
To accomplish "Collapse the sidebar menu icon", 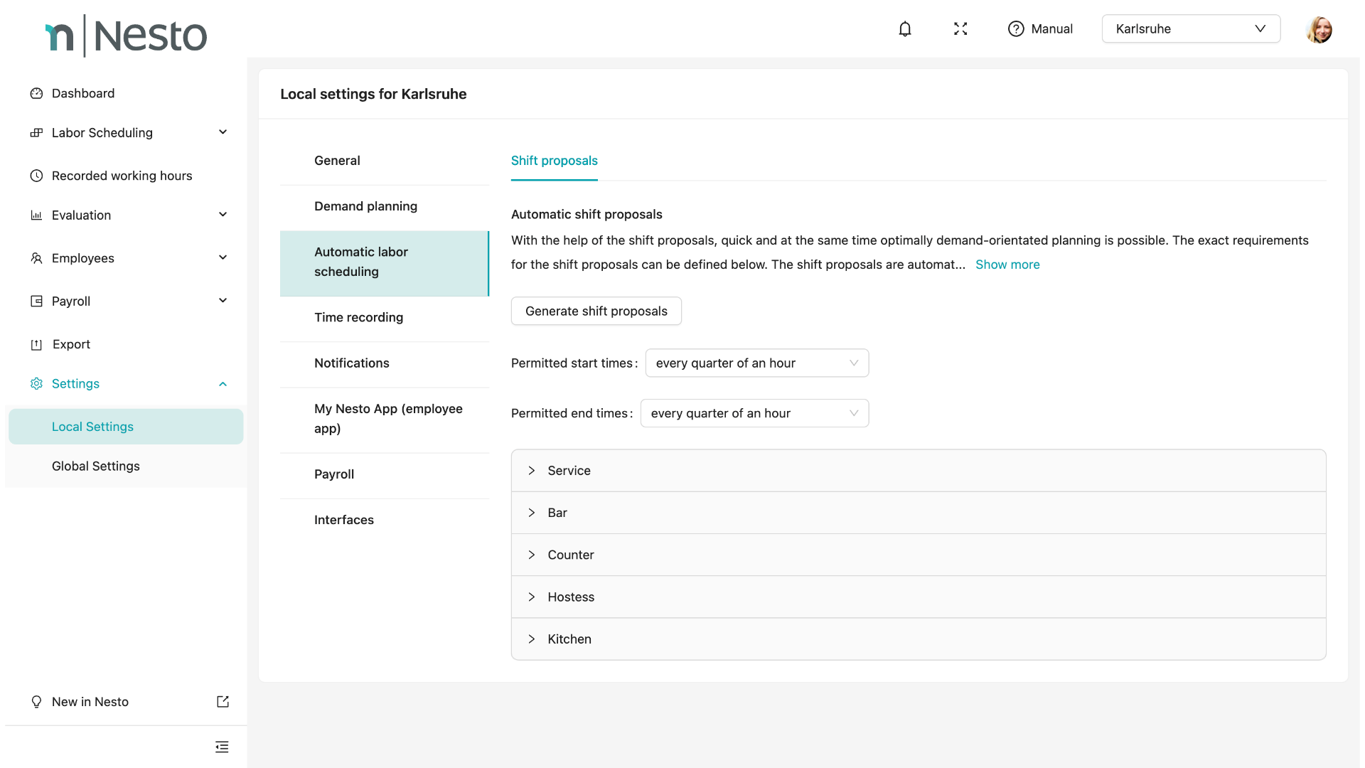I will tap(222, 747).
